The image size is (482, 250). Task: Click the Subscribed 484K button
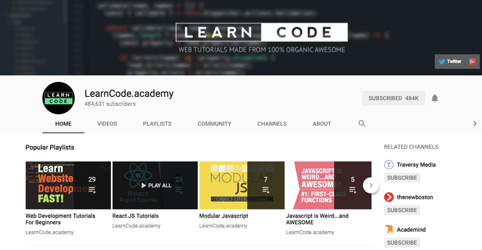coord(393,98)
